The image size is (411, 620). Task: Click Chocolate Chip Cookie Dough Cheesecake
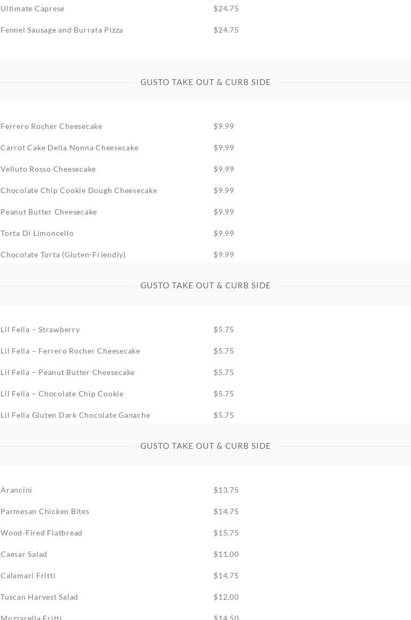(79, 190)
